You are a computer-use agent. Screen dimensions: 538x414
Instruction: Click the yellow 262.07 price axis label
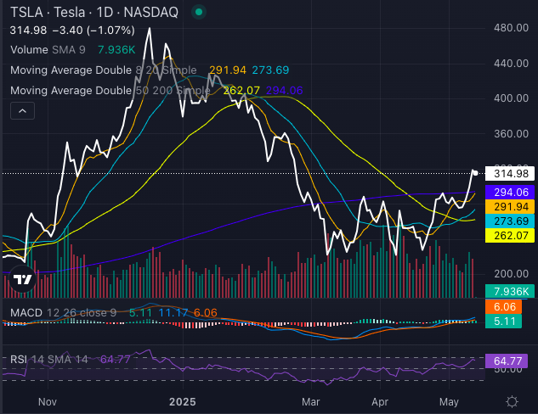510,235
